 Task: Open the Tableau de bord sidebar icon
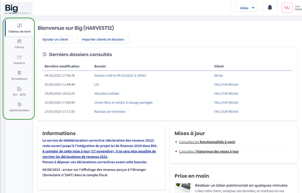point(19,26)
